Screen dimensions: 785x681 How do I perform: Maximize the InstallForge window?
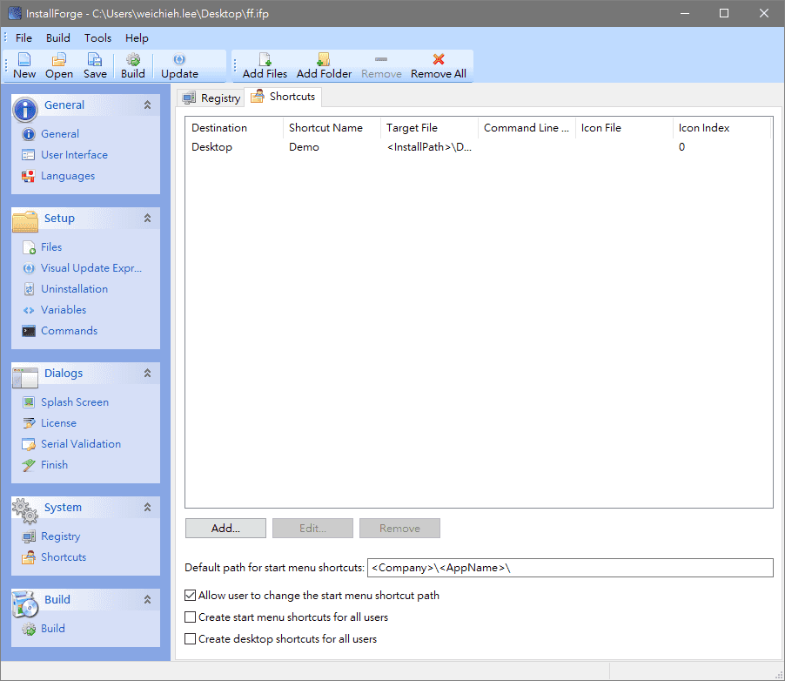(x=724, y=14)
